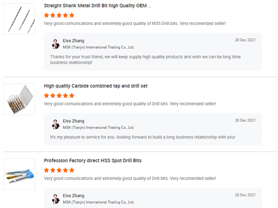
Task: Click the five-star rating under Straight Shank review
Action: [x=59, y=15]
